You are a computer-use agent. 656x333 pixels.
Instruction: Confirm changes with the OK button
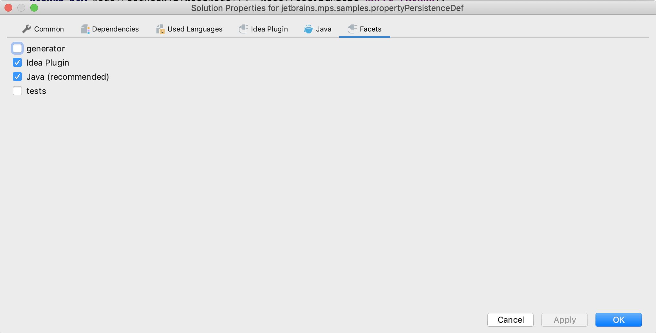click(x=619, y=320)
